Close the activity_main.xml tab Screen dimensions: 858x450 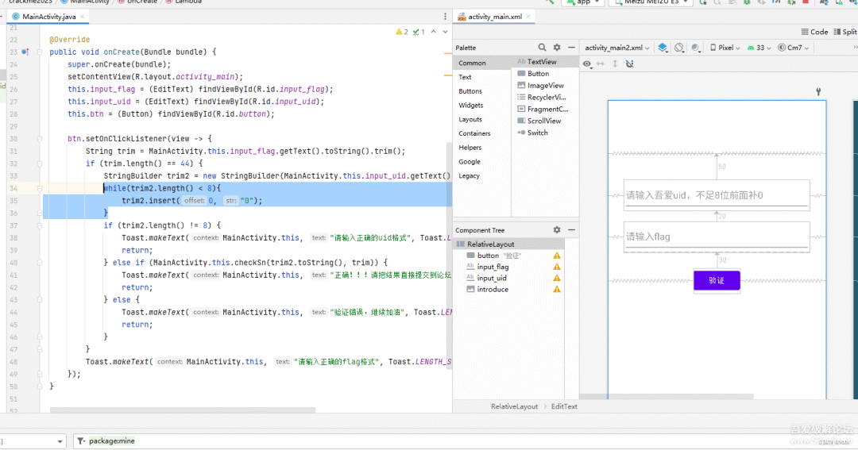pos(528,17)
